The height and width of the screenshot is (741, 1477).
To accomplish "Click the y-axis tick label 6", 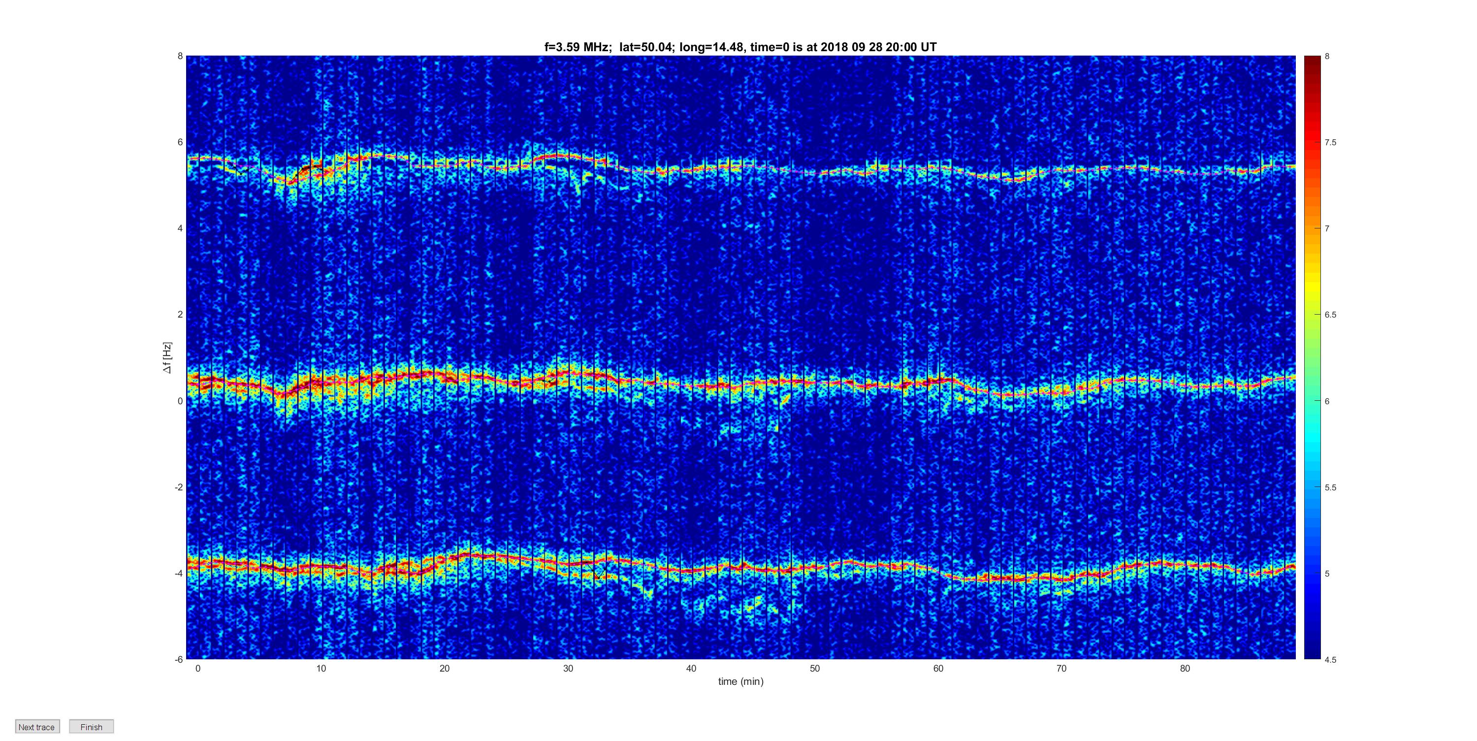I will coord(180,142).
